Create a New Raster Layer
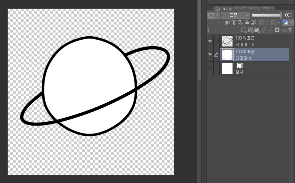295x183 pixels. click(x=244, y=30)
